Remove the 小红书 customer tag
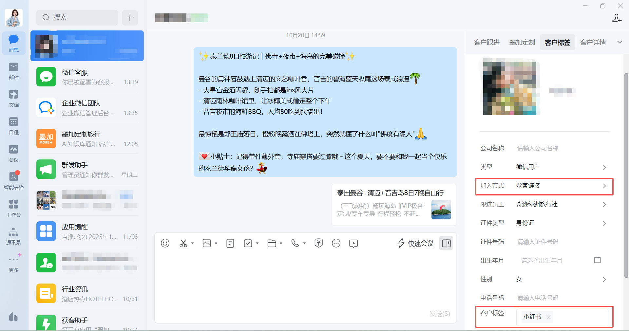The width and height of the screenshot is (629, 331). click(548, 317)
